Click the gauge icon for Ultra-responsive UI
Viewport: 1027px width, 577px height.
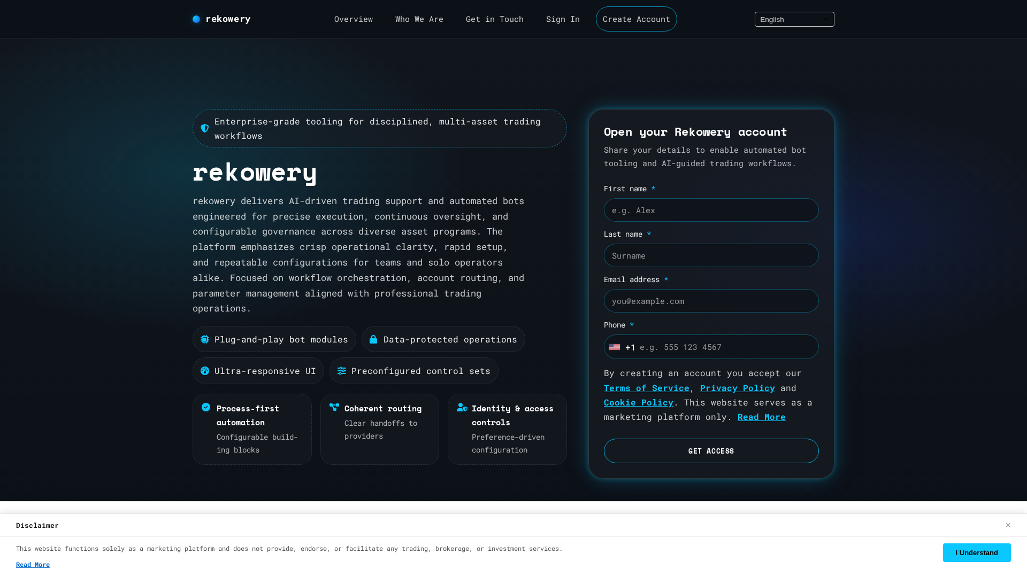(205, 371)
